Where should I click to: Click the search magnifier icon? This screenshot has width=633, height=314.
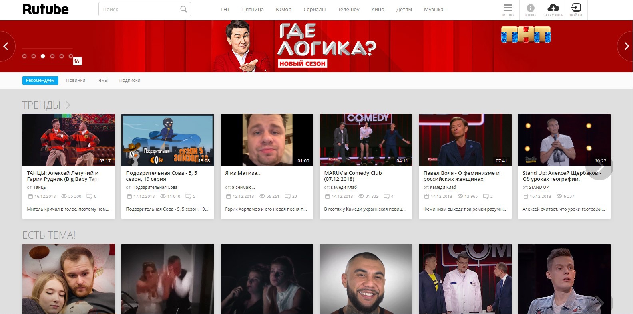[183, 9]
